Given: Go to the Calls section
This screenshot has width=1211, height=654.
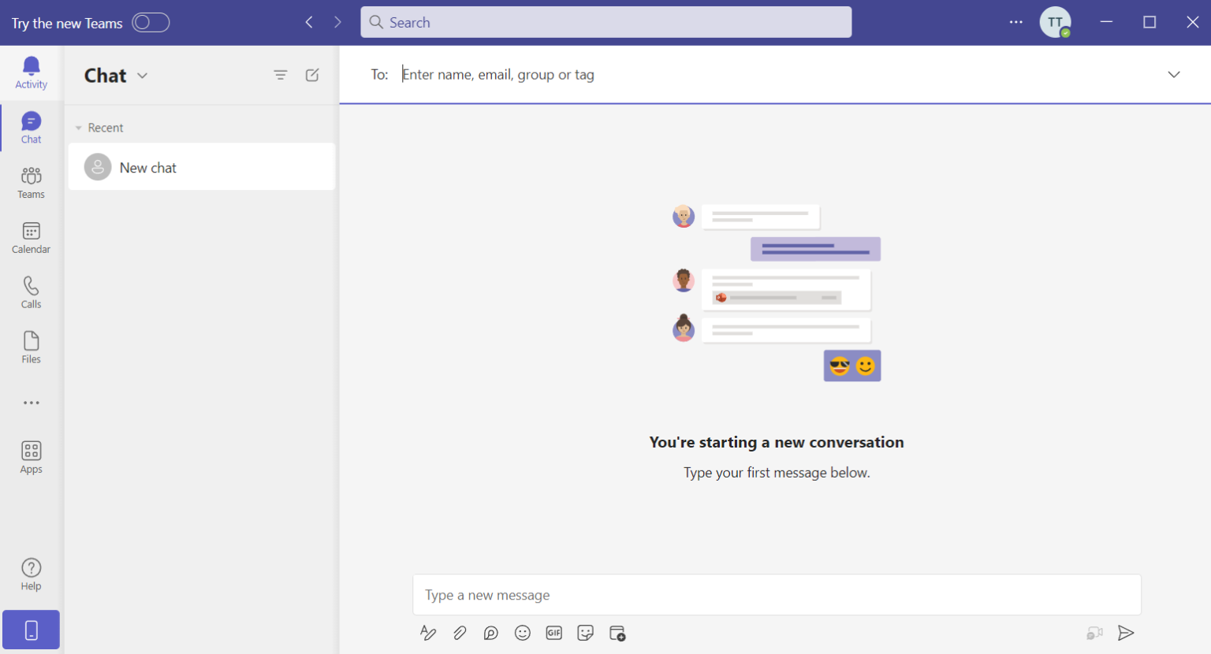Looking at the screenshot, I should click(31, 292).
